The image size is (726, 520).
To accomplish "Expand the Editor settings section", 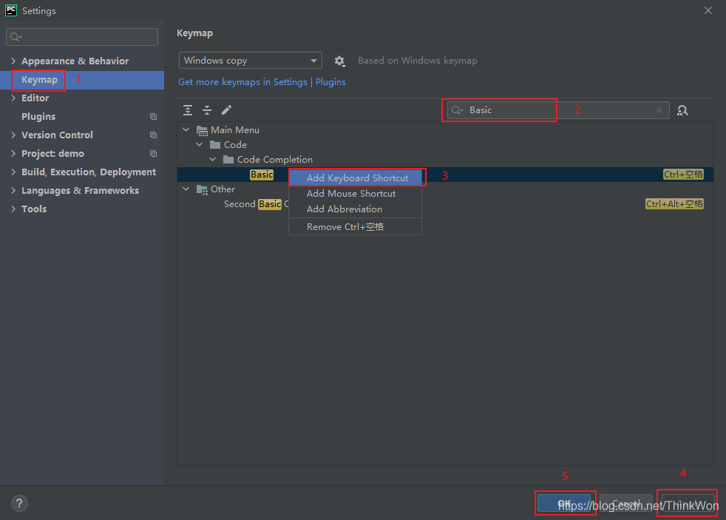I will 13,98.
